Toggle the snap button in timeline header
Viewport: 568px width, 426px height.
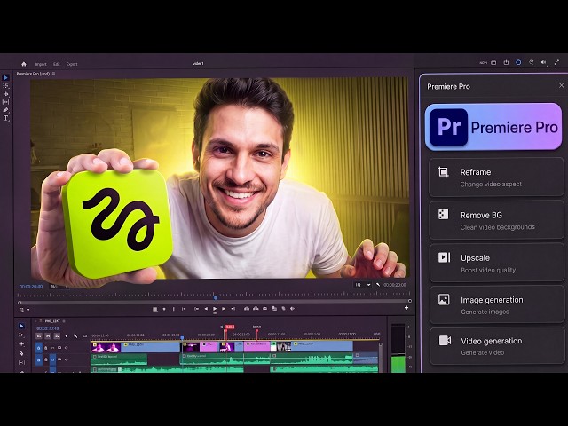point(48,336)
